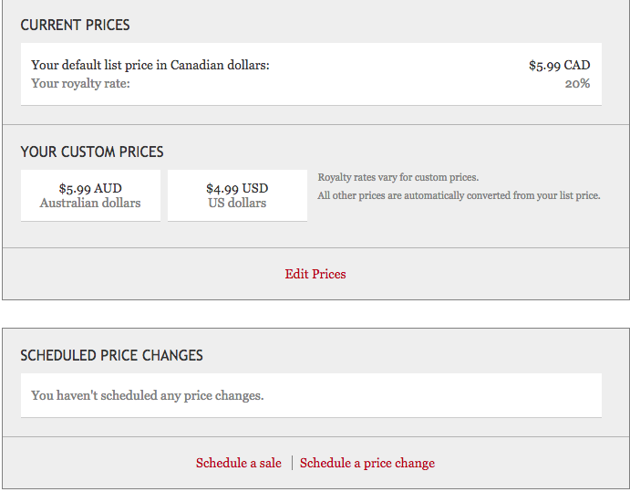This screenshot has width=630, height=492.
Task: Select the $5.99 CAD list price value
Action: [x=559, y=65]
